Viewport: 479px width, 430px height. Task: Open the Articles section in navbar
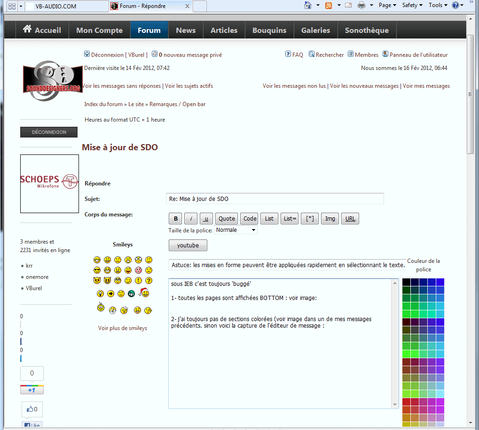pos(224,30)
